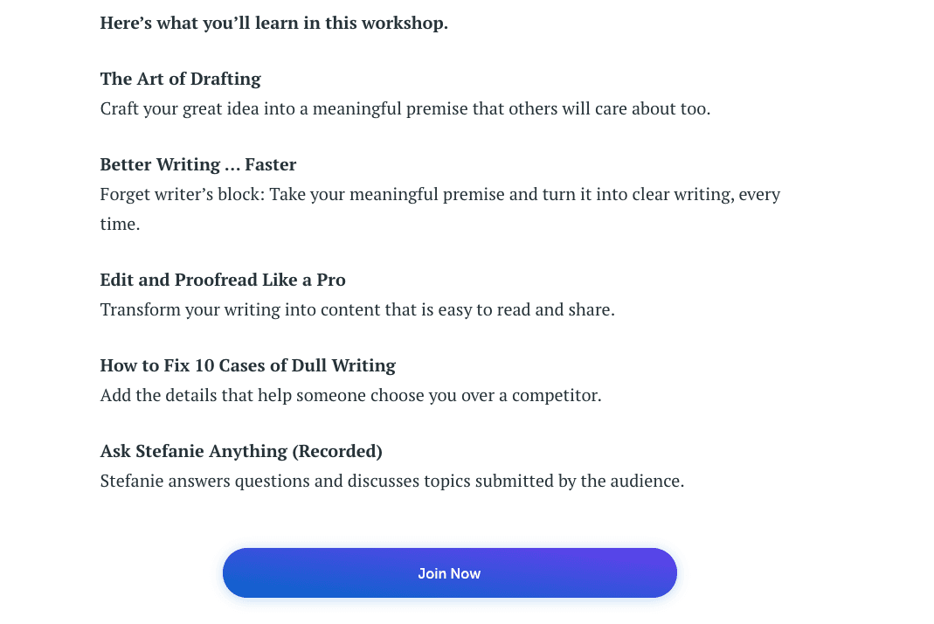
Task: Select the workshop intro heading text
Action: tap(273, 23)
